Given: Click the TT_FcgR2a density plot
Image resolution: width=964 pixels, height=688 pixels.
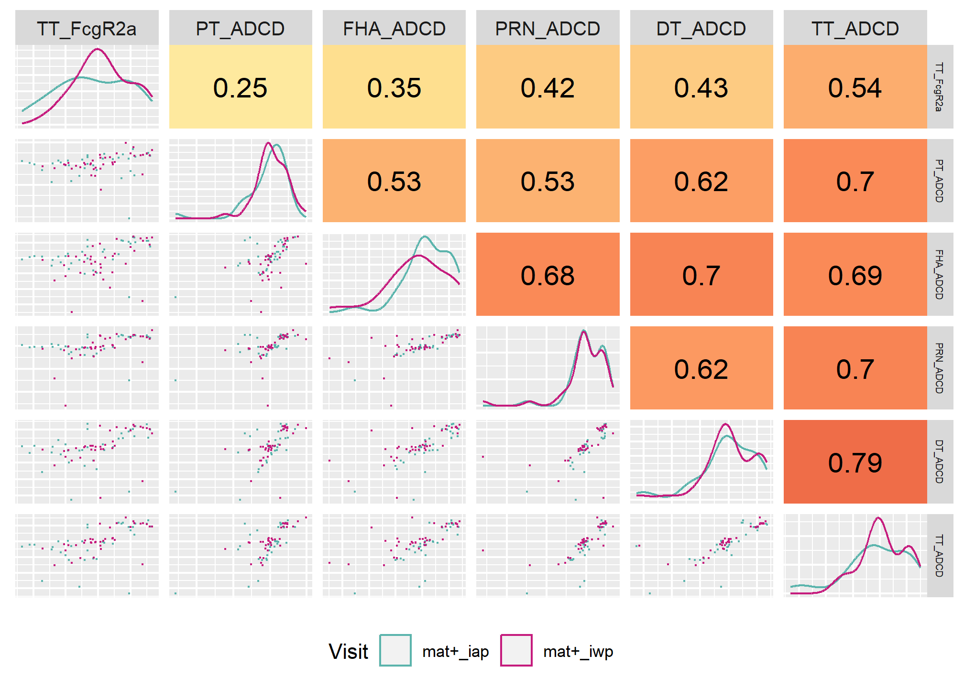Looking at the screenshot, I should (x=87, y=86).
